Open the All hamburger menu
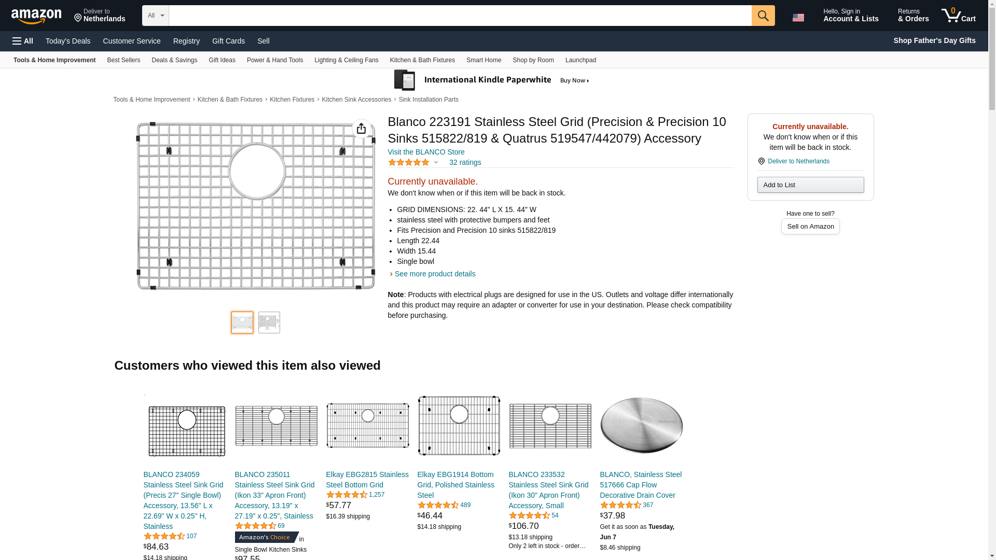This screenshot has width=996, height=560. click(23, 41)
